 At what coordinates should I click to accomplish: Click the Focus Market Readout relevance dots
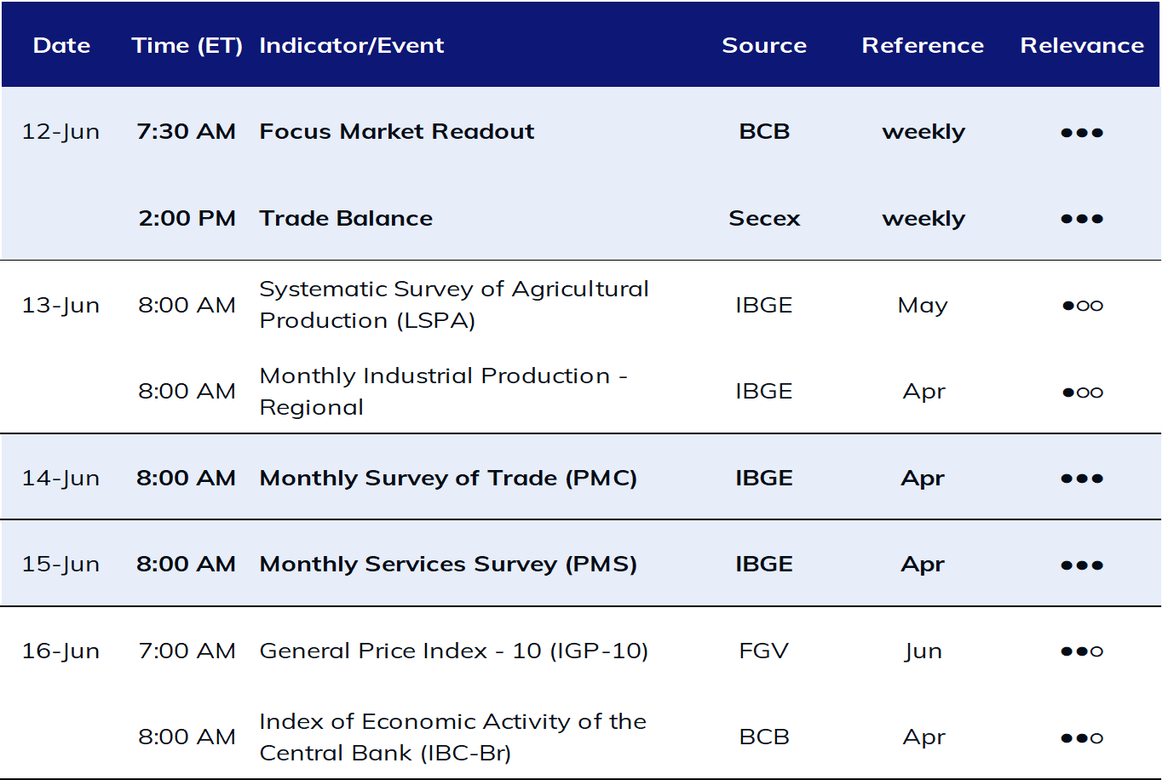point(1082,133)
